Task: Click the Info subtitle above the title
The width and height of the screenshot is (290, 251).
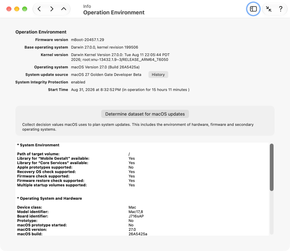Action: [87, 6]
